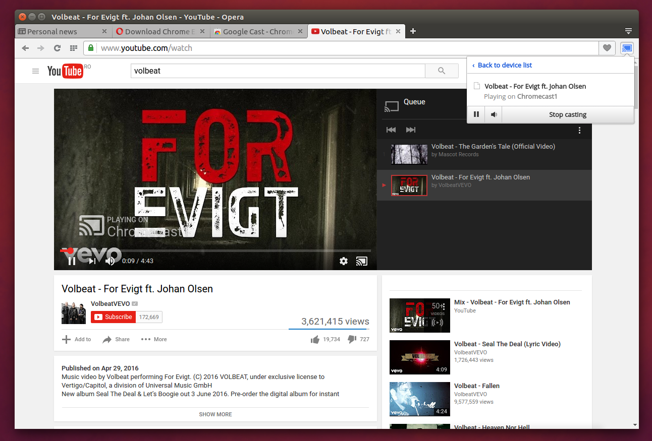Open the player settings gear

pos(344,261)
